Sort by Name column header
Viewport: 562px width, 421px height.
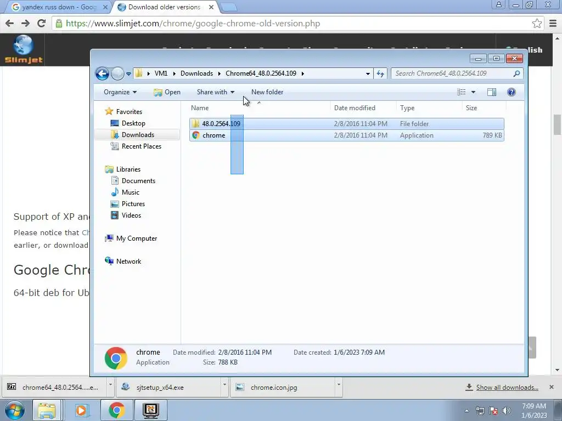coord(200,108)
